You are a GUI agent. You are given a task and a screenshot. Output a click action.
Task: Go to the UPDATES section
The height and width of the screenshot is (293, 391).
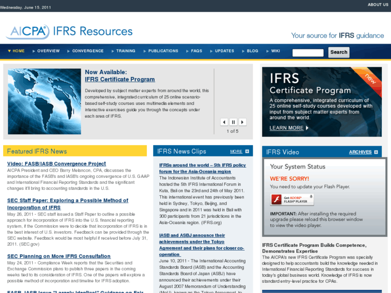tap(222, 51)
